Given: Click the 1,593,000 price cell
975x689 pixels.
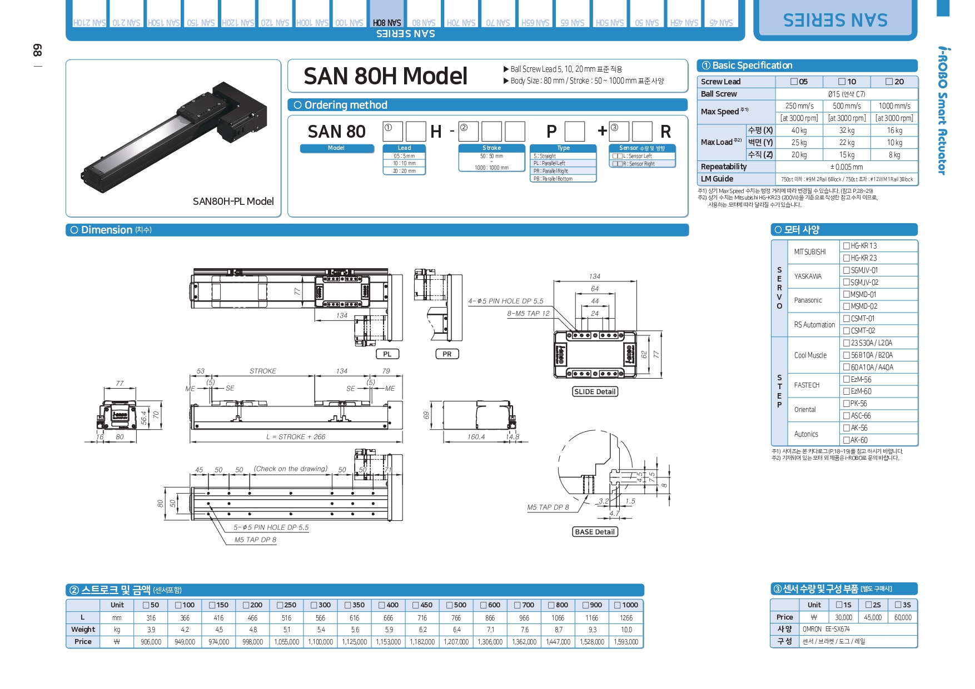Looking at the screenshot, I should (626, 642).
